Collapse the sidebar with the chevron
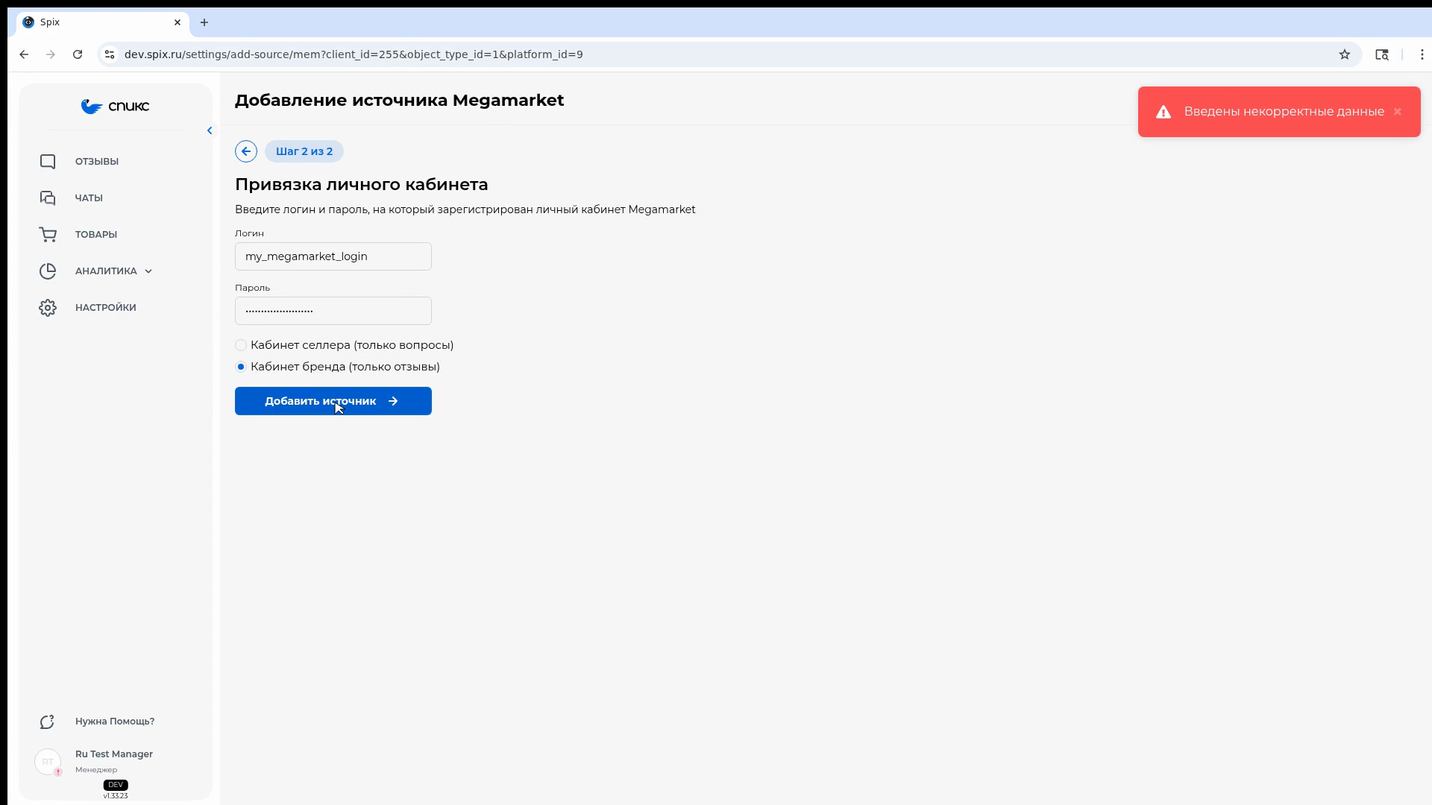This screenshot has height=805, width=1432. 210,130
